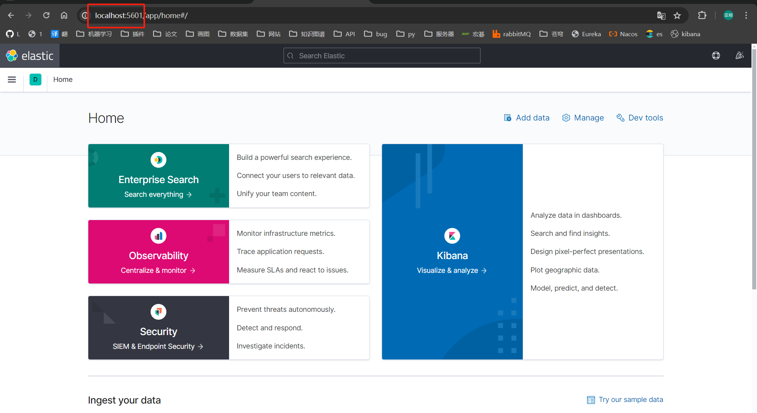
Task: Toggle the hamburger navigation menu
Action: click(12, 80)
